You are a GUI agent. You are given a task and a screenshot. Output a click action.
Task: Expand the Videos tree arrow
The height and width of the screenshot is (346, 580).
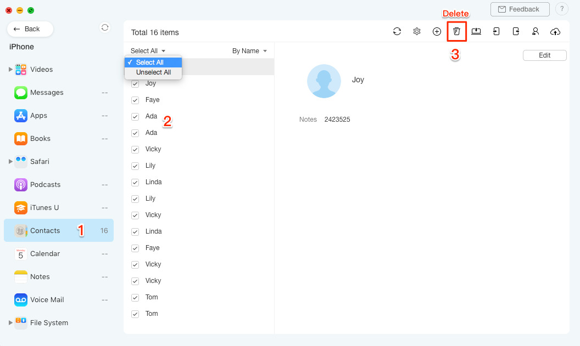pyautogui.click(x=10, y=70)
